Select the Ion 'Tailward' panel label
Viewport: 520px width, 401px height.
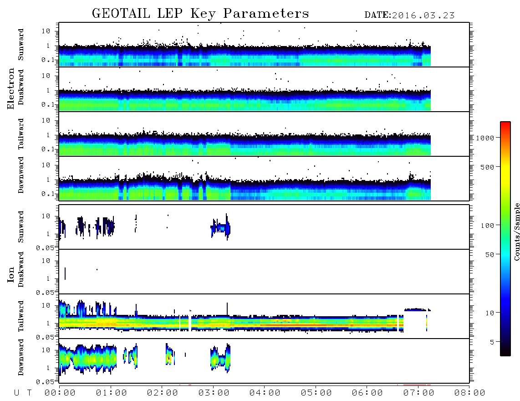coord(21,316)
